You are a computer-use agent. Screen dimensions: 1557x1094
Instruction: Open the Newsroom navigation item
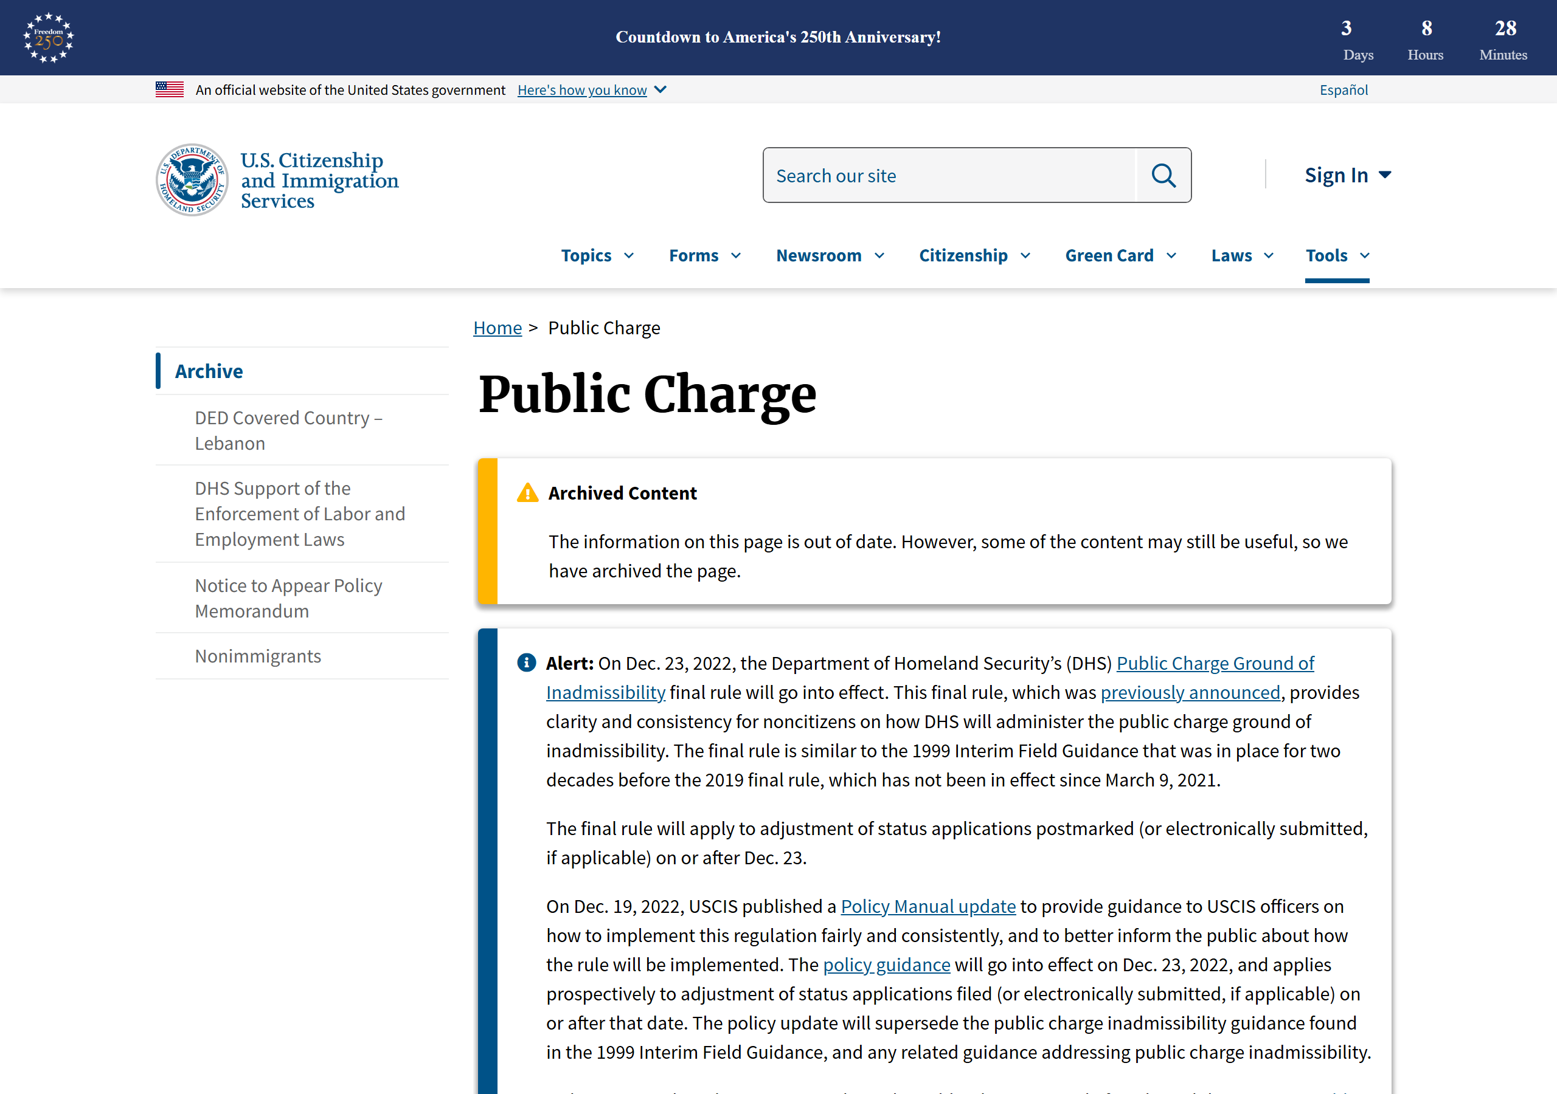(819, 255)
